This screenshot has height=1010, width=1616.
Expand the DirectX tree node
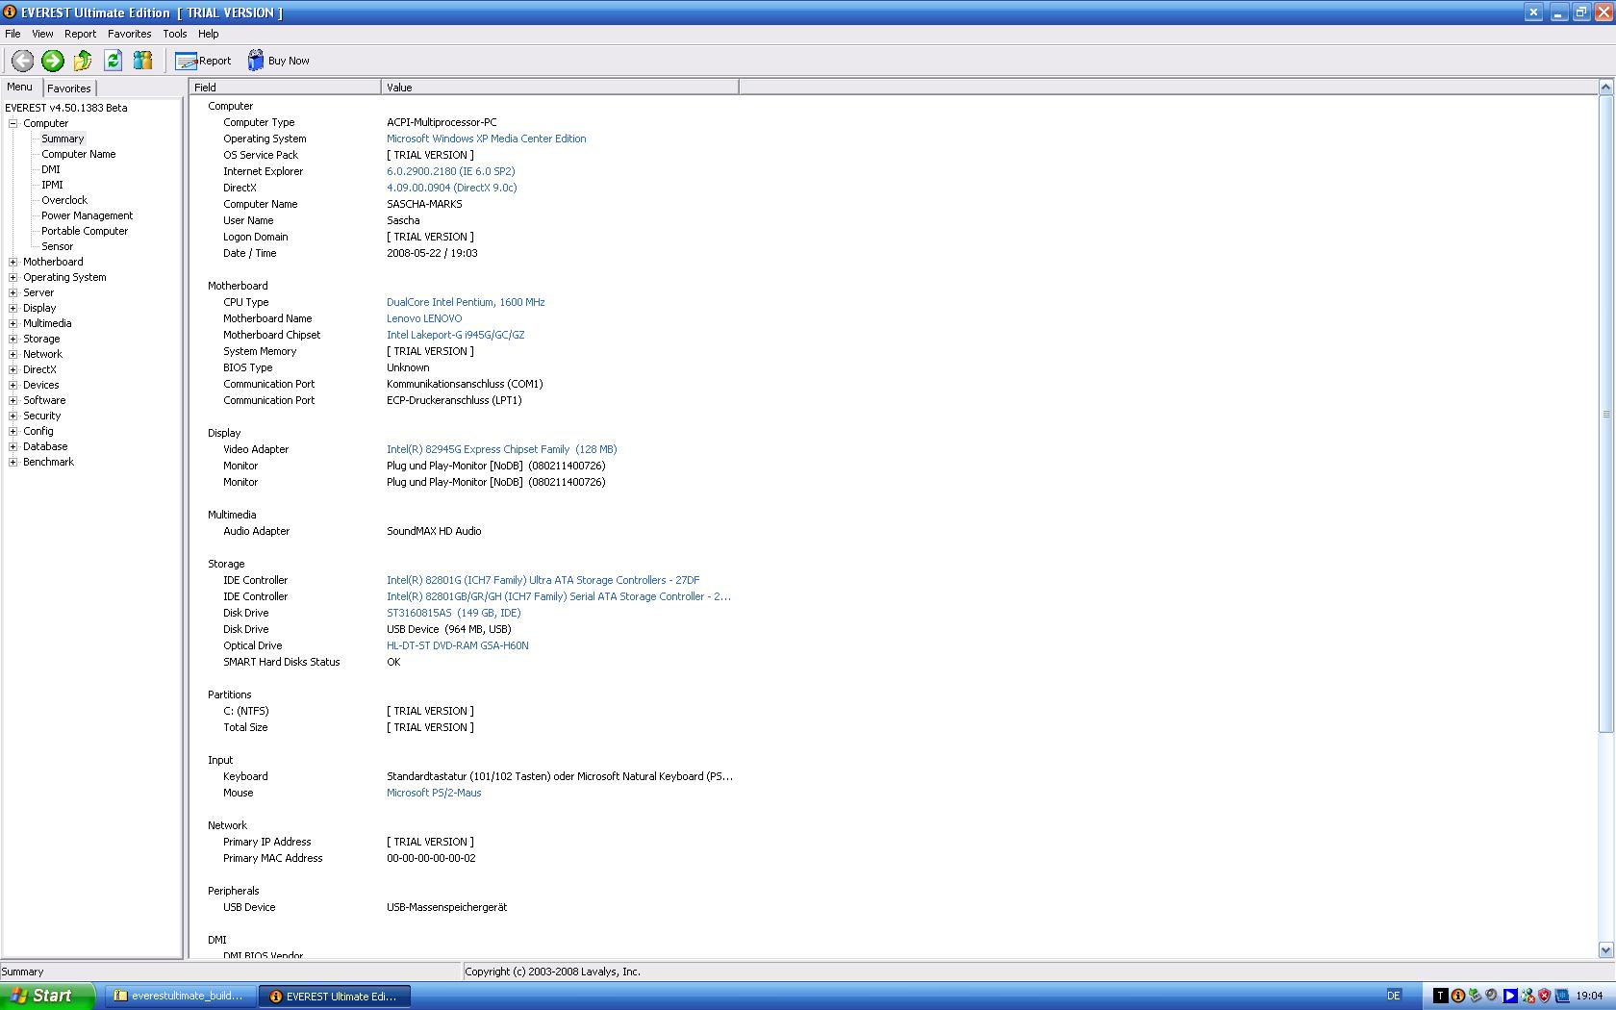pyautogui.click(x=13, y=369)
